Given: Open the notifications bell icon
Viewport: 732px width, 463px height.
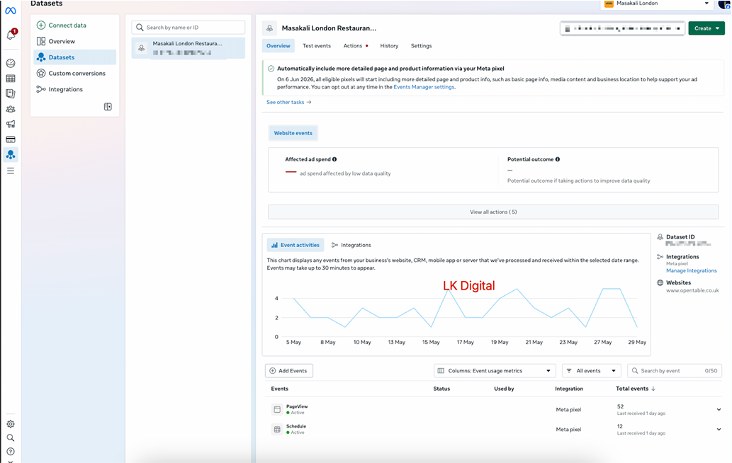Looking at the screenshot, I should (x=11, y=35).
